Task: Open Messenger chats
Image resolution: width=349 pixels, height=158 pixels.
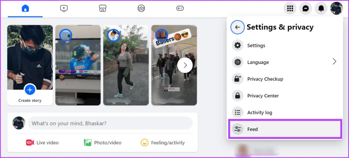Action: (305, 8)
